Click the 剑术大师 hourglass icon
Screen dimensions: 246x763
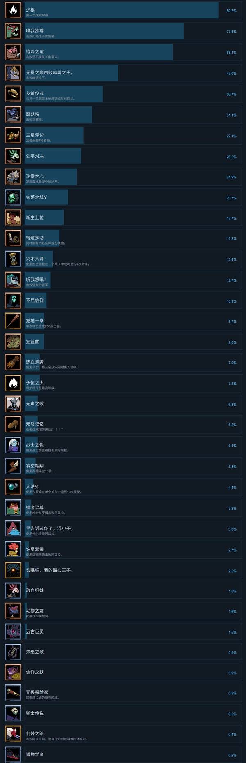[13, 259]
